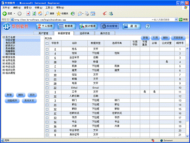The height and width of the screenshot is (143, 190).
Task: Click the browser Refresh icon
Action: pos(34,14)
